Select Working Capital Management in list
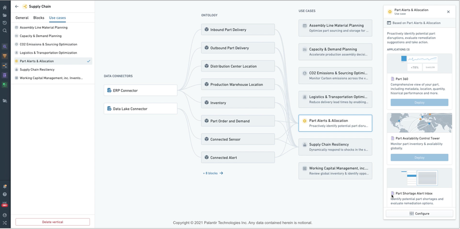This screenshot has height=229, width=460. (x=53, y=78)
